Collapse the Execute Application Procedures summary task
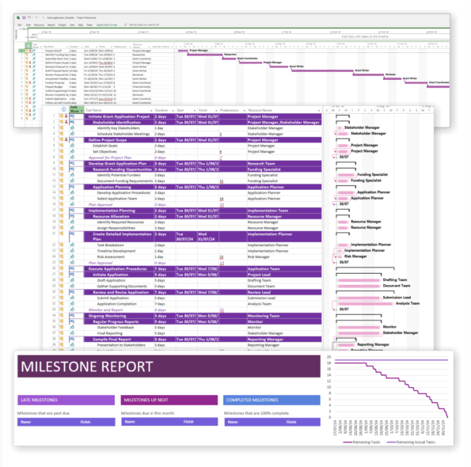This screenshot has width=471, height=467. 86,269
